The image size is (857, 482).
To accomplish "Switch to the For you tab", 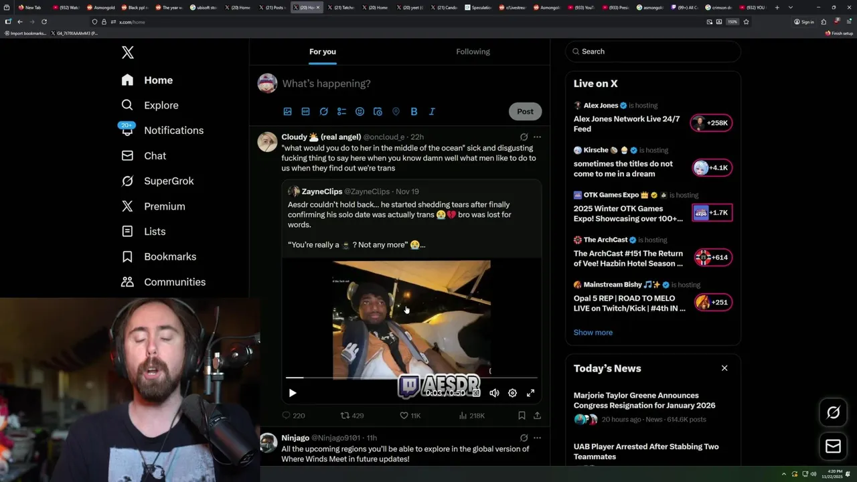I will point(323,52).
